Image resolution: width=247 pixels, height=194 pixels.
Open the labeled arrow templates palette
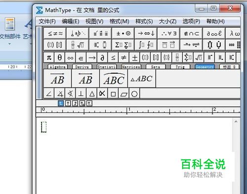pyautogui.click(x=191, y=45)
